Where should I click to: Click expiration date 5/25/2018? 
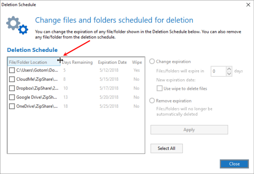pos(109,106)
